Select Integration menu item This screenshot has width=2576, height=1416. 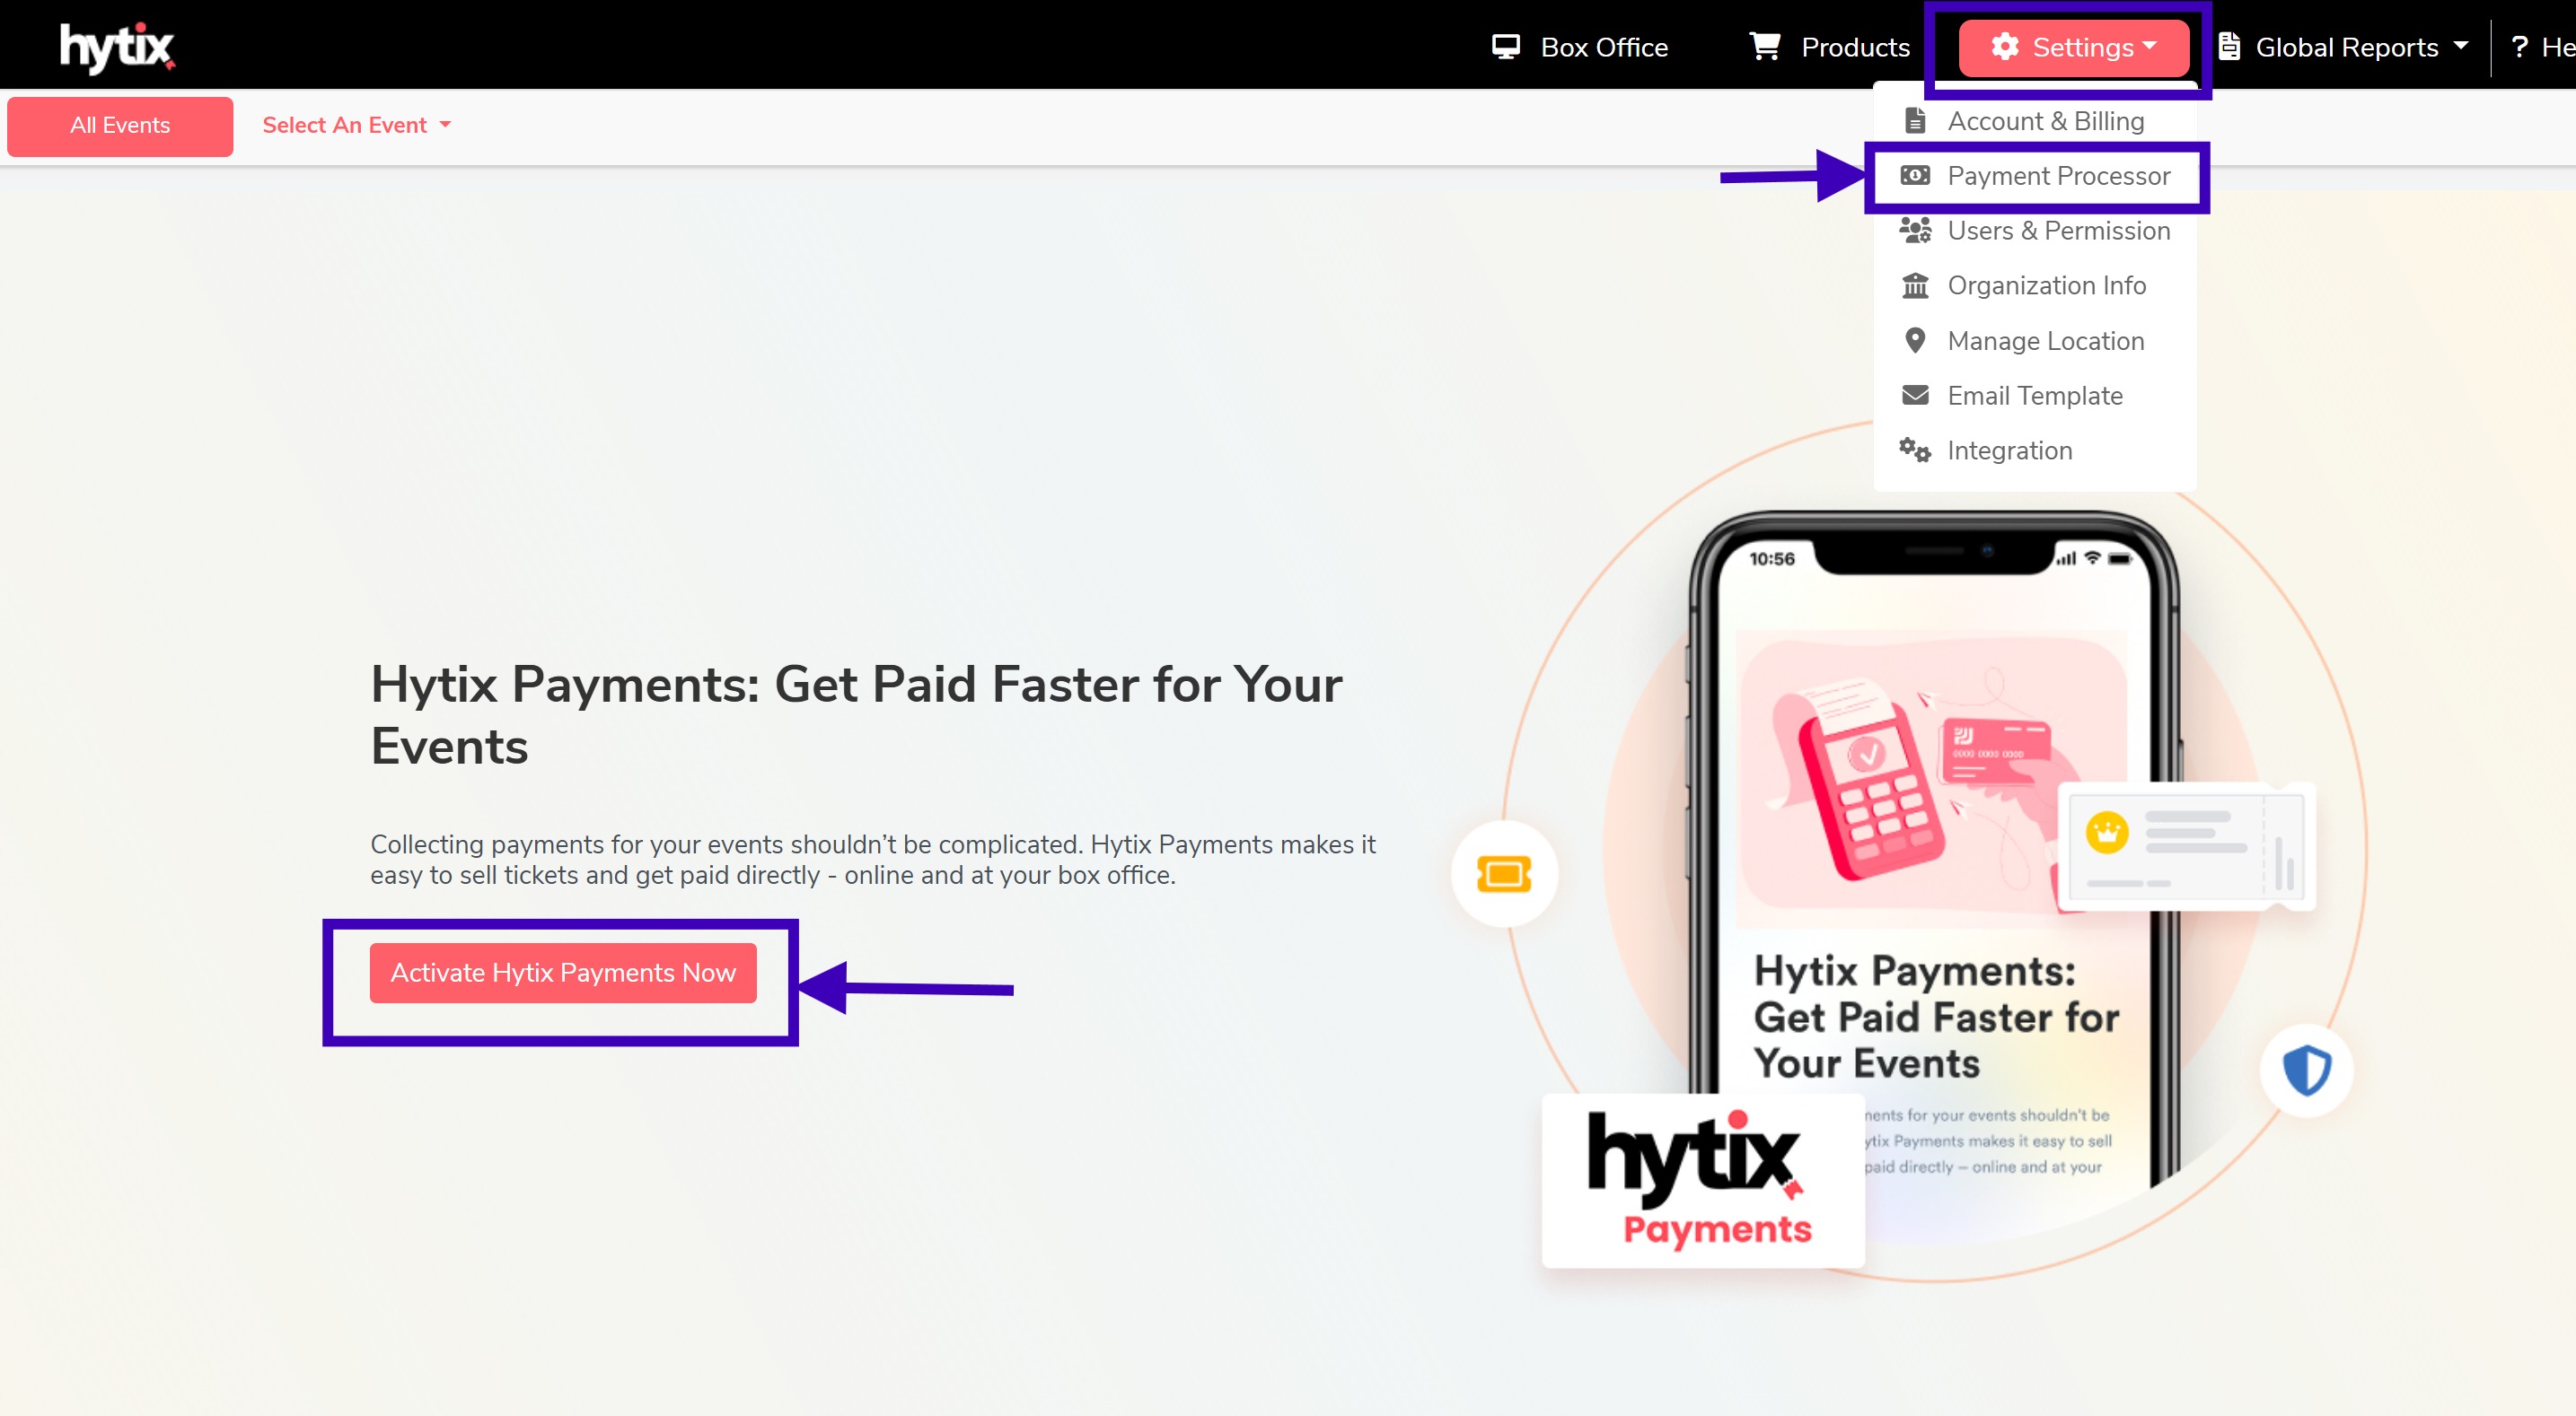coord(2035,450)
